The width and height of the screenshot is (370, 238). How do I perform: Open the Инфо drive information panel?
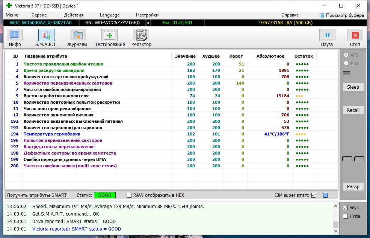pyautogui.click(x=15, y=35)
